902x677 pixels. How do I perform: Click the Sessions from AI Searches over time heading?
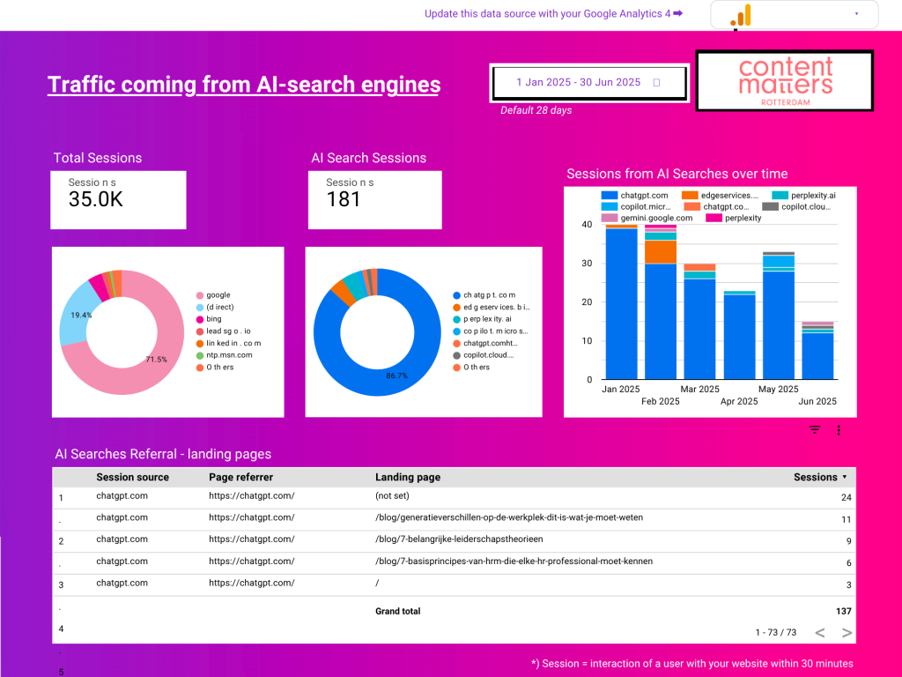point(677,174)
